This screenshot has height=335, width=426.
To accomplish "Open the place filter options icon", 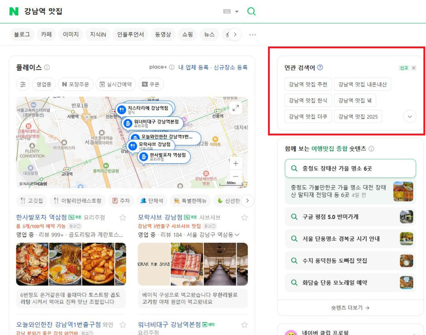I will point(22,84).
